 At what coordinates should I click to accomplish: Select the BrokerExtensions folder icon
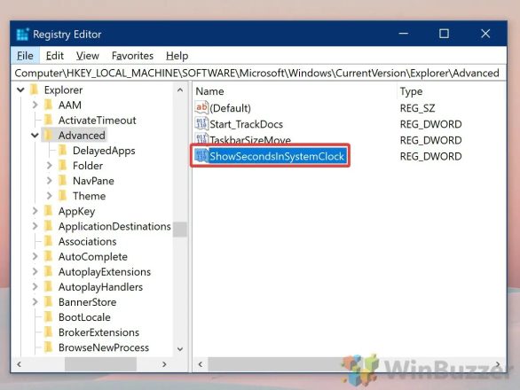coord(49,332)
